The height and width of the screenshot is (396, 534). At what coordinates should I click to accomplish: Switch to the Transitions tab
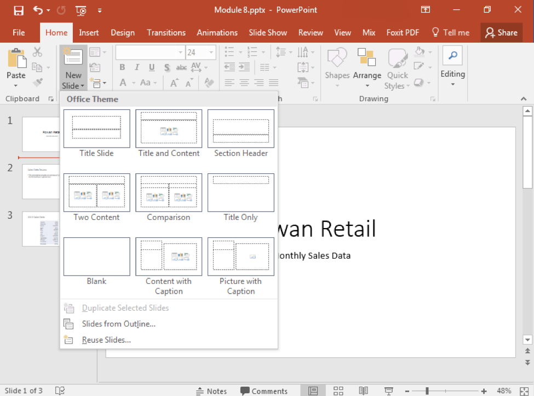[x=166, y=33]
